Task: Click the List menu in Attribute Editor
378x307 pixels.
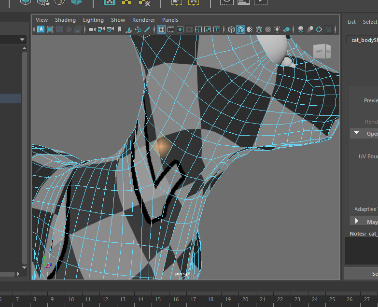Action: tap(351, 22)
